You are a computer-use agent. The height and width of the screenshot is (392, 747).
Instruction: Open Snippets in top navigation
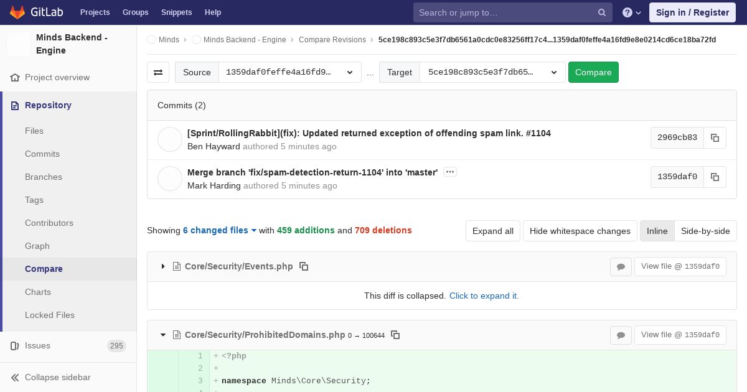tap(176, 12)
